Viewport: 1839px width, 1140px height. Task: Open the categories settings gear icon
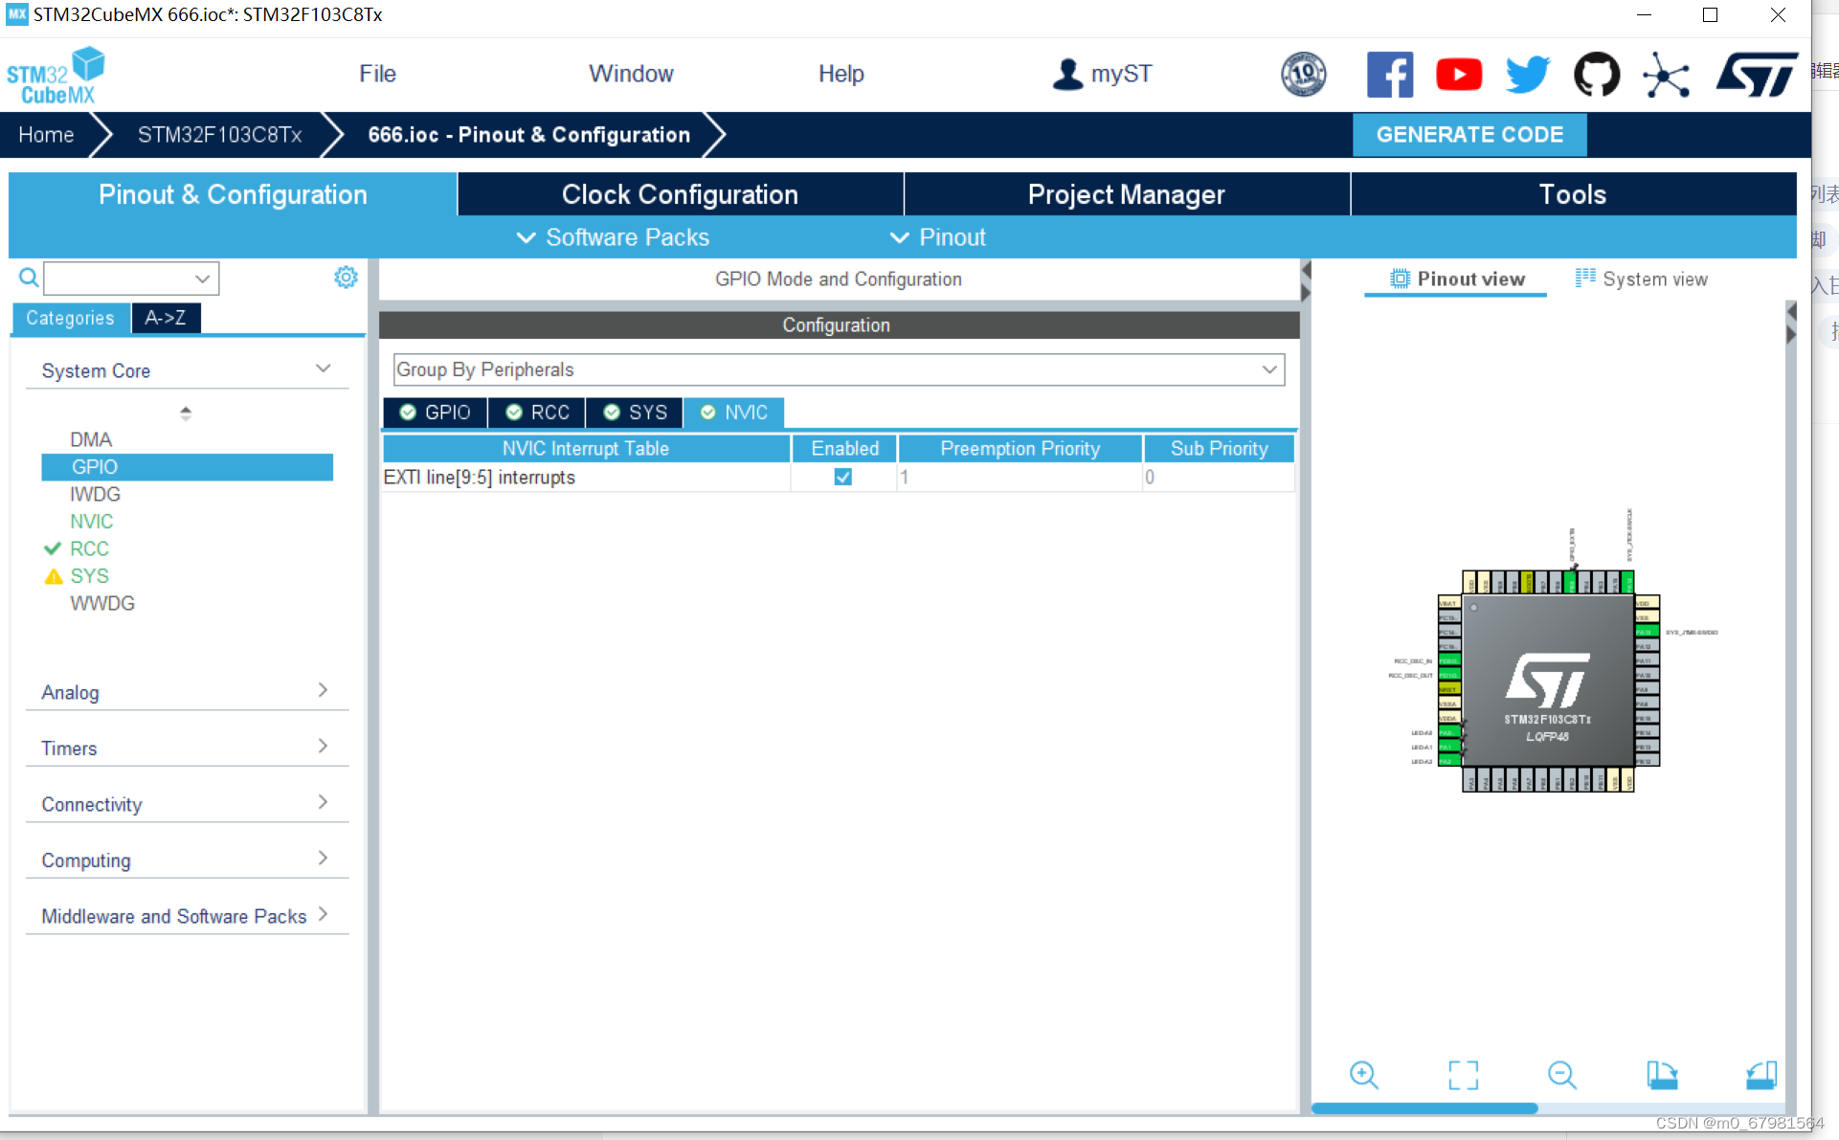point(346,278)
